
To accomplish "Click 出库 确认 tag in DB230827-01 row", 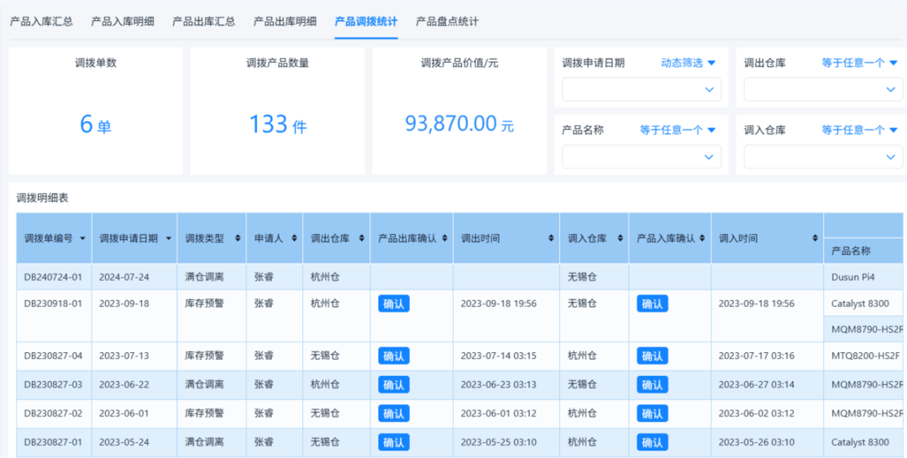I will click(394, 442).
